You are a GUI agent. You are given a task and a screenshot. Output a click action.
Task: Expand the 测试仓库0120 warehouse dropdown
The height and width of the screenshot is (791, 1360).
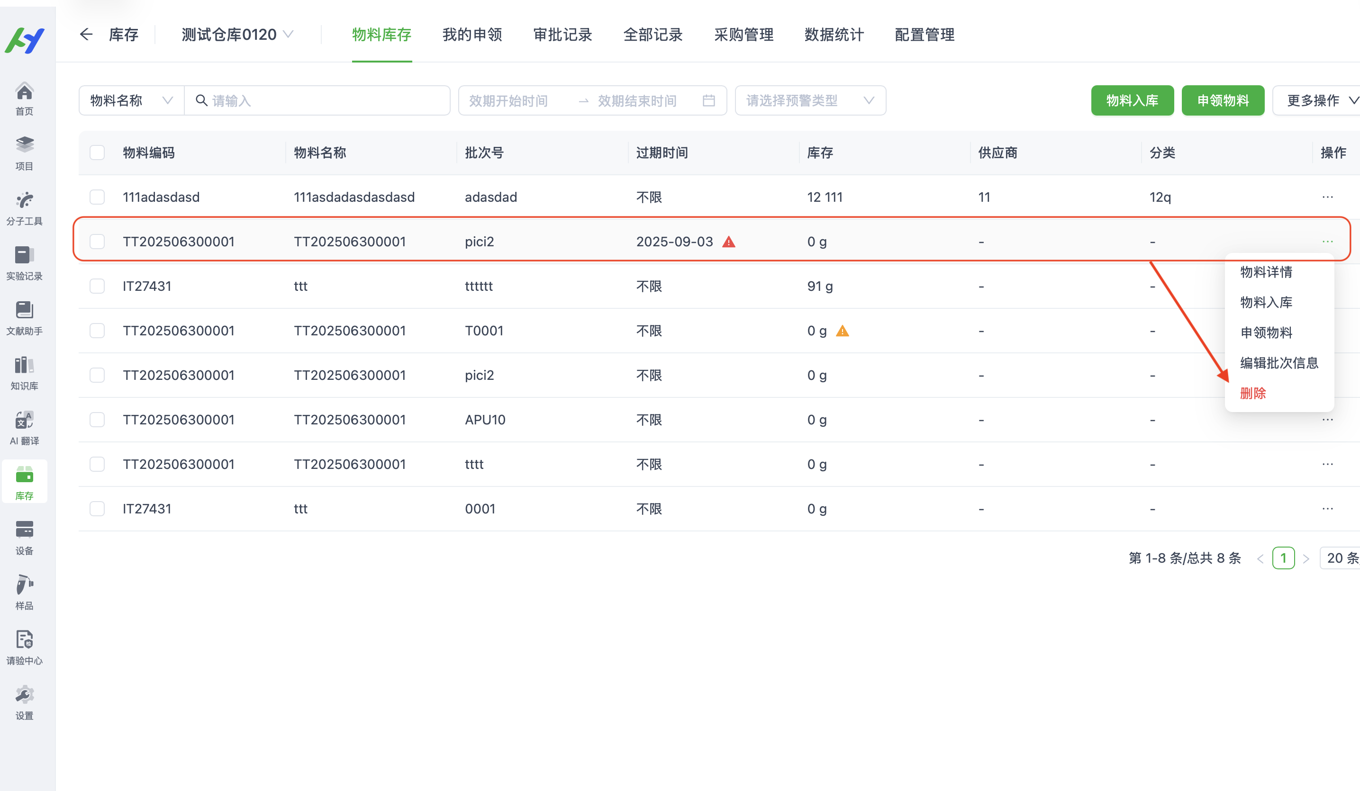click(x=237, y=35)
